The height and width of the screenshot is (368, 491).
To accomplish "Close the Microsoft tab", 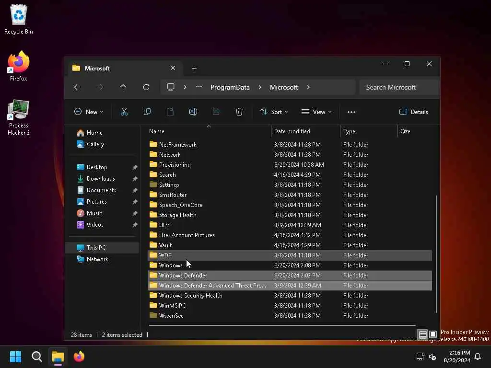I will 173,68.
